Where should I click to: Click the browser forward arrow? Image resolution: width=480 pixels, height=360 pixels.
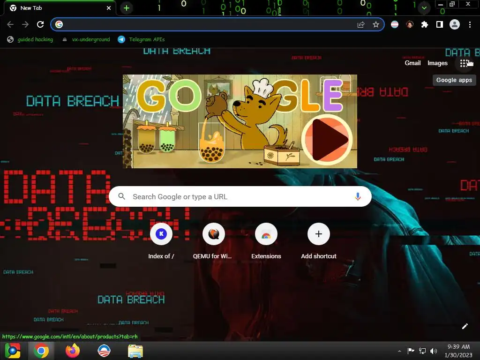click(25, 24)
